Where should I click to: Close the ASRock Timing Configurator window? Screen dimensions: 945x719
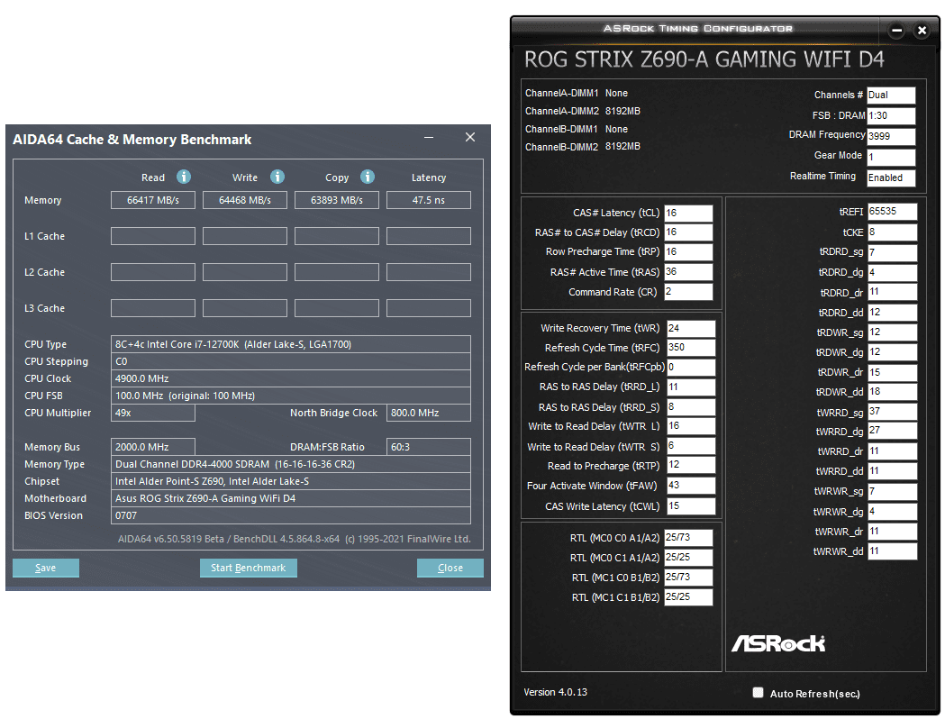click(x=922, y=30)
